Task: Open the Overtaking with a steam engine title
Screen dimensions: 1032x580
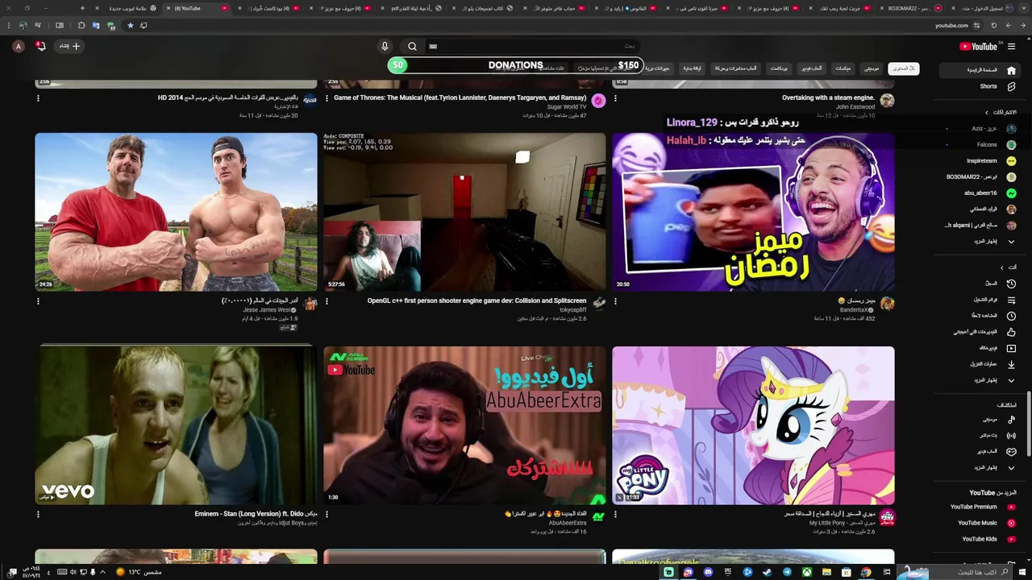Action: (828, 97)
